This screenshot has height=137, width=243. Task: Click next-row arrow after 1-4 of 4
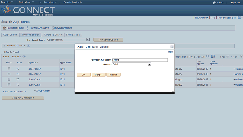click(241, 56)
